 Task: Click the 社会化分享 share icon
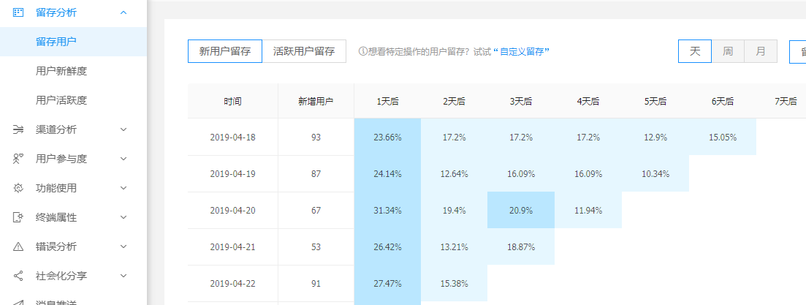click(x=18, y=276)
